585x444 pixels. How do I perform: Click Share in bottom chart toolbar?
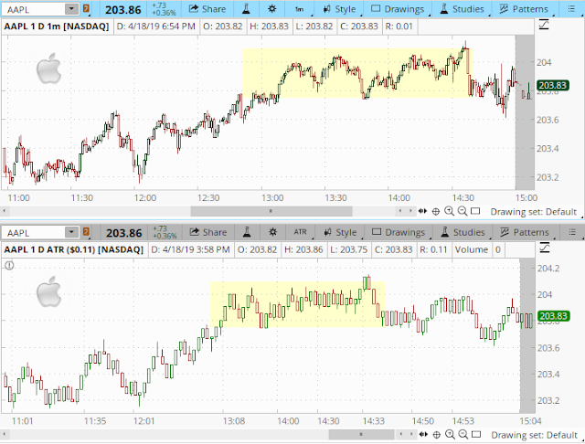[x=207, y=233]
